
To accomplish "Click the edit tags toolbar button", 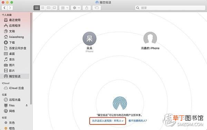I will pos(97,8).
